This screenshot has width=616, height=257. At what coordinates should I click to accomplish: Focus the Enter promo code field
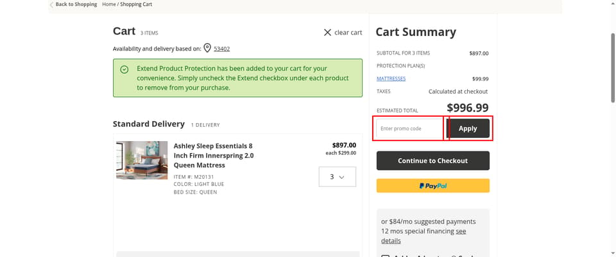409,129
